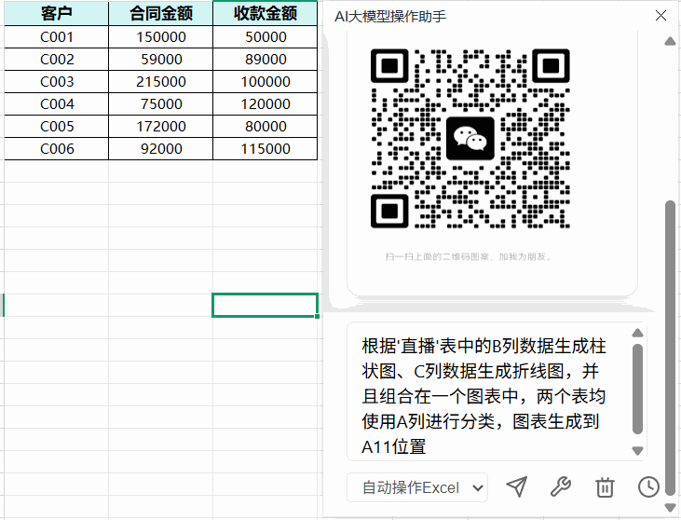Click into the prompt text input box
The width and height of the screenshot is (681, 520).
click(x=488, y=391)
